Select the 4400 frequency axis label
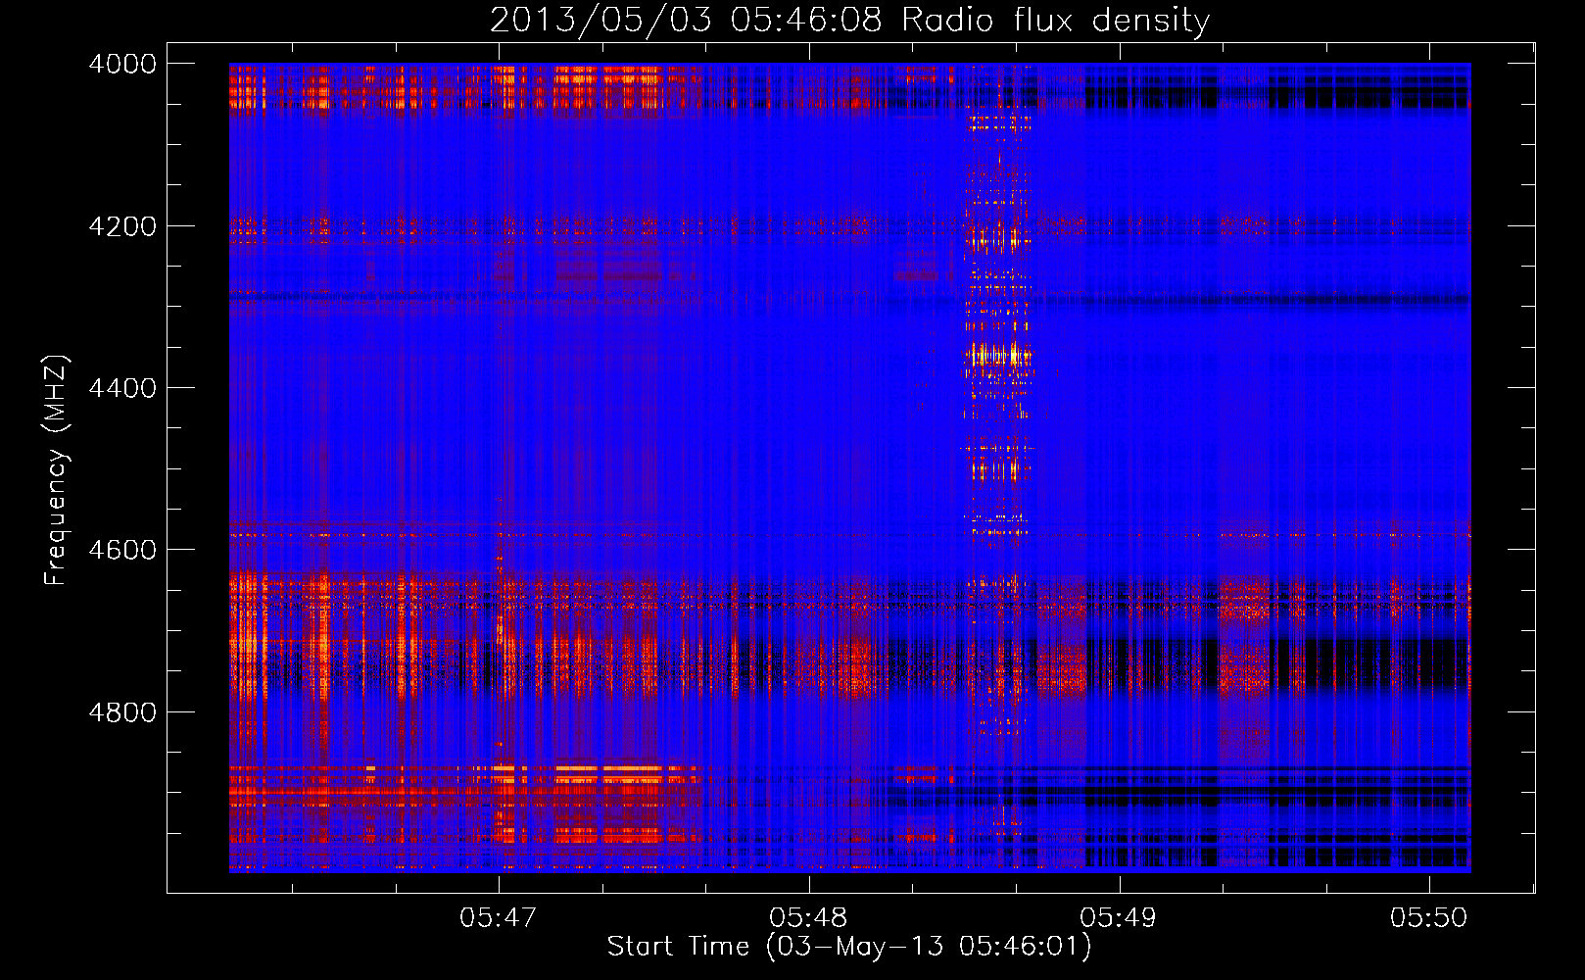The height and width of the screenshot is (980, 1585). pos(122,388)
